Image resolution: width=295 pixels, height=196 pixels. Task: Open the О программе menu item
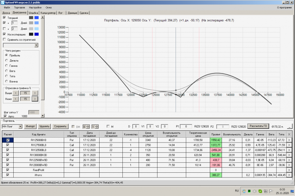(284, 7)
